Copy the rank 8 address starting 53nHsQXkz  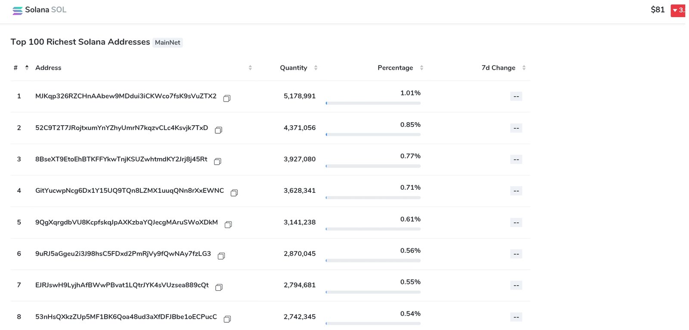click(227, 319)
